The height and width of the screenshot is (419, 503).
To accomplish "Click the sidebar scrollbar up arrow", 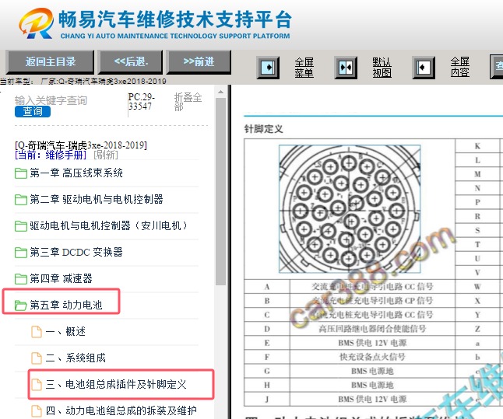I will [220, 93].
